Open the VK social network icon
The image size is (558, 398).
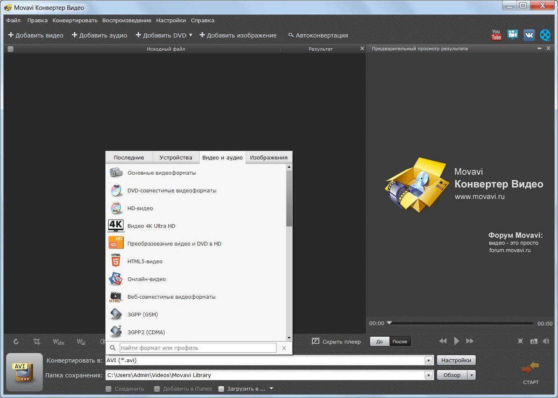click(x=529, y=35)
